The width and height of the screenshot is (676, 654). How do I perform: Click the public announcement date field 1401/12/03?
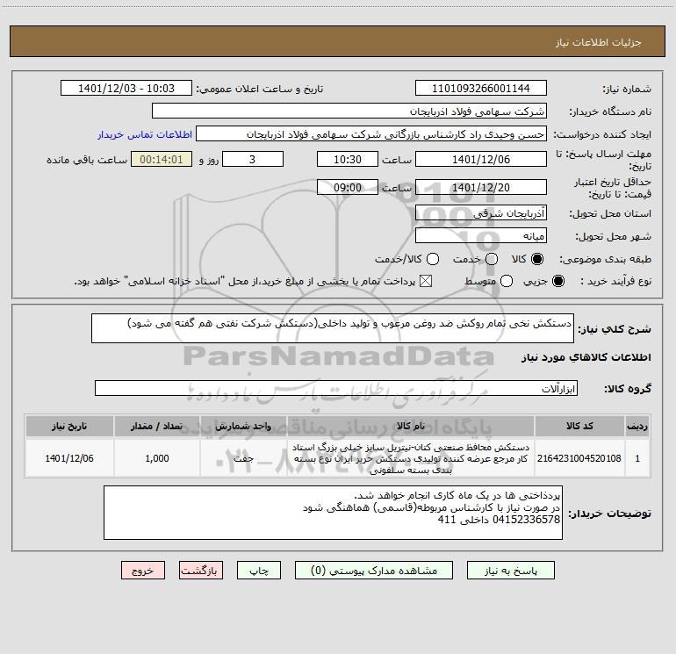126,88
